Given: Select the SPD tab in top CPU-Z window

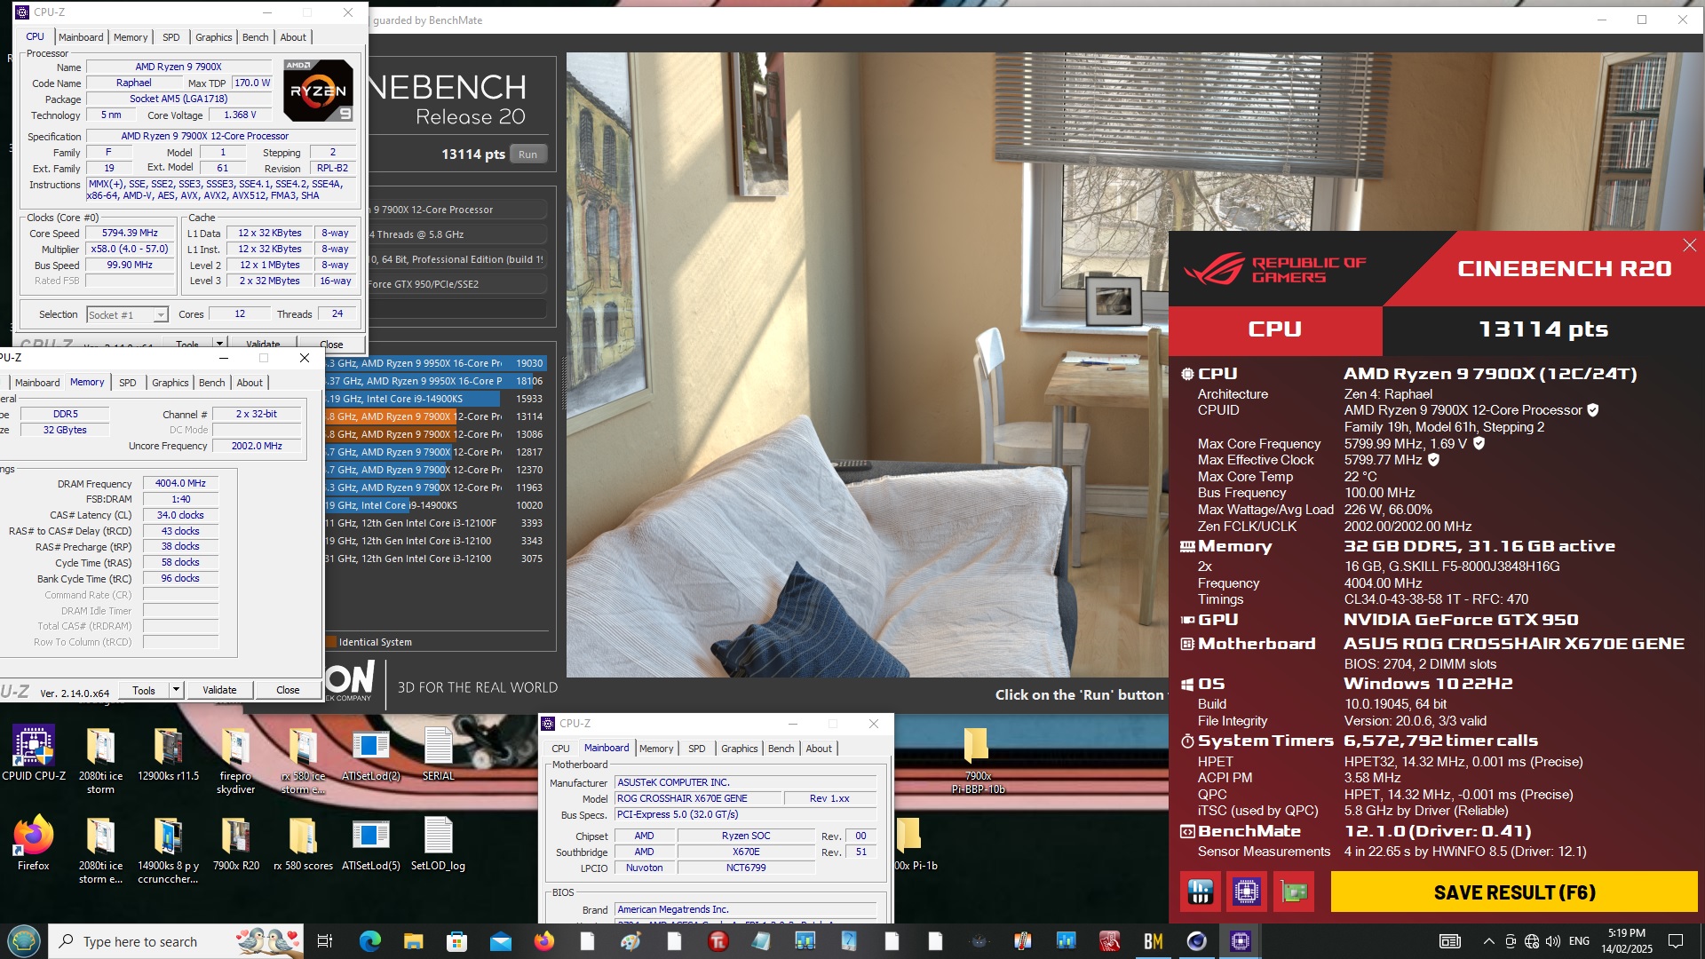Looking at the screenshot, I should click(x=171, y=37).
